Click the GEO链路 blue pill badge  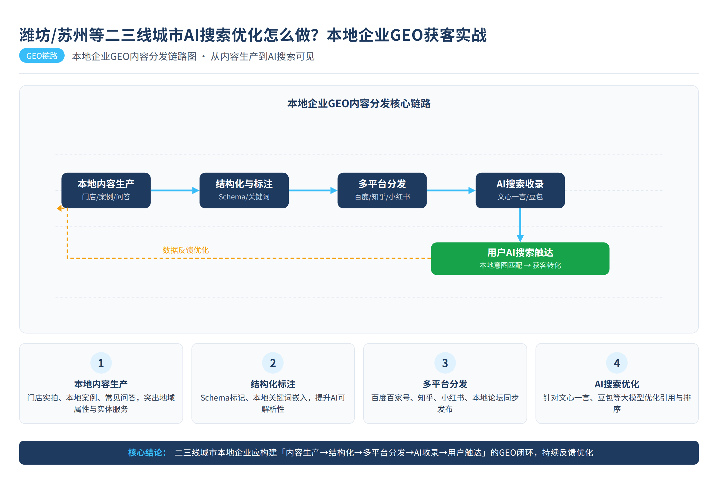pos(42,56)
